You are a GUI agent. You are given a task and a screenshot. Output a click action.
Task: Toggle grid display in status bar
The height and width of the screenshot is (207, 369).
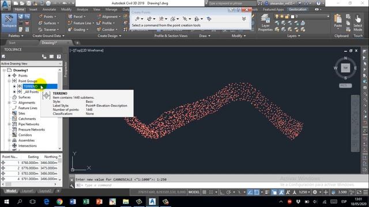point(204,192)
